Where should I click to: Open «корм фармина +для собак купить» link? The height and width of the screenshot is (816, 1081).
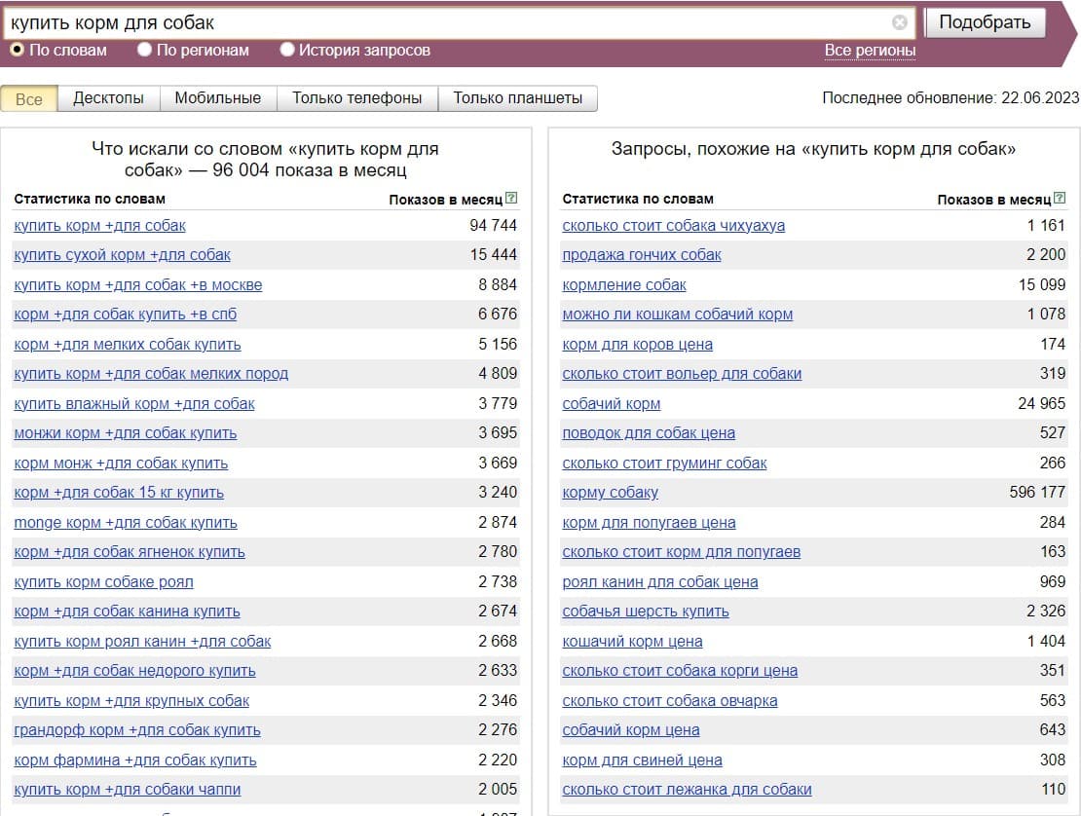point(135,760)
